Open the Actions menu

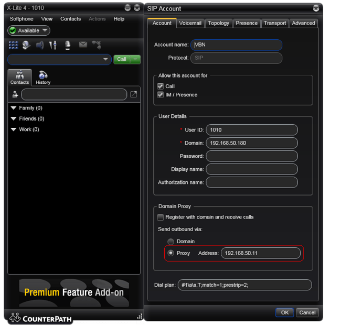click(x=97, y=19)
